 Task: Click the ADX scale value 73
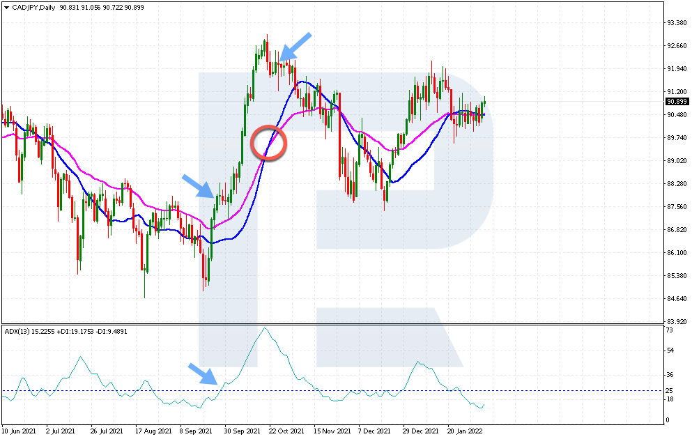(670, 330)
